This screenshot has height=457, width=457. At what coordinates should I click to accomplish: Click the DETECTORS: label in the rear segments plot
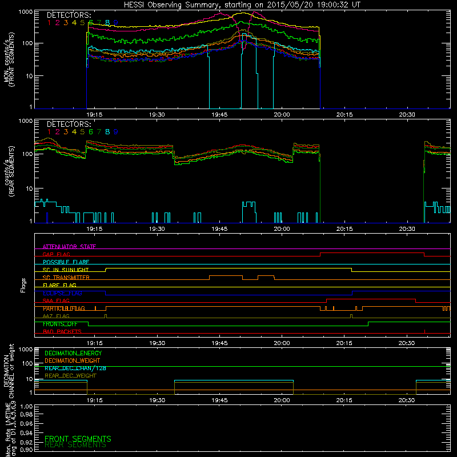69,124
